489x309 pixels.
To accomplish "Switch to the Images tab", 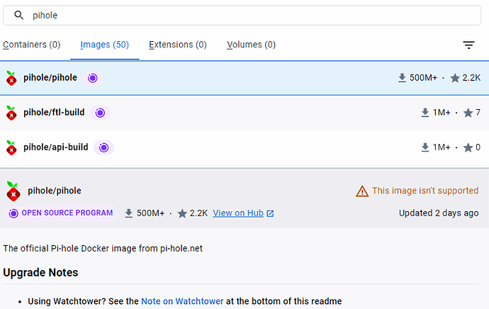I will click(104, 45).
